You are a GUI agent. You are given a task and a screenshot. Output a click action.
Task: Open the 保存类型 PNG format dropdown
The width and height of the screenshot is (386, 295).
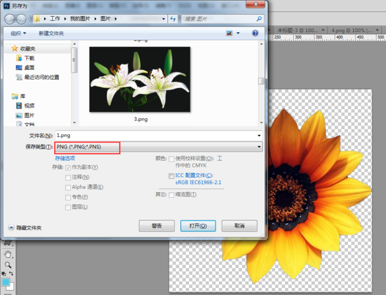(158, 147)
